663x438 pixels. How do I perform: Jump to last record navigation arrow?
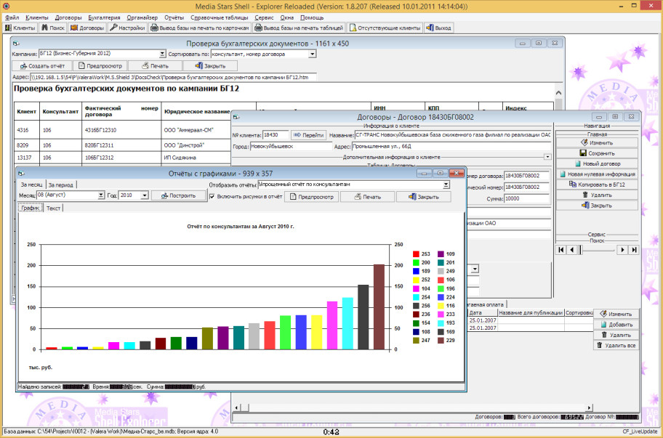tap(634, 249)
